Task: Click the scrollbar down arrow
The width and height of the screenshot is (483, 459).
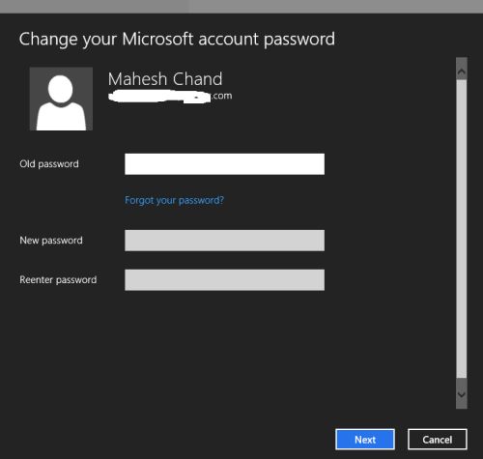Action: [x=462, y=394]
